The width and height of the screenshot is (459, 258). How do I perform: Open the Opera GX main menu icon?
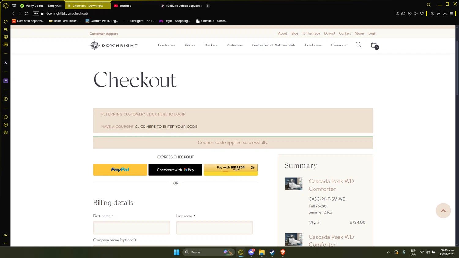tap(6, 6)
